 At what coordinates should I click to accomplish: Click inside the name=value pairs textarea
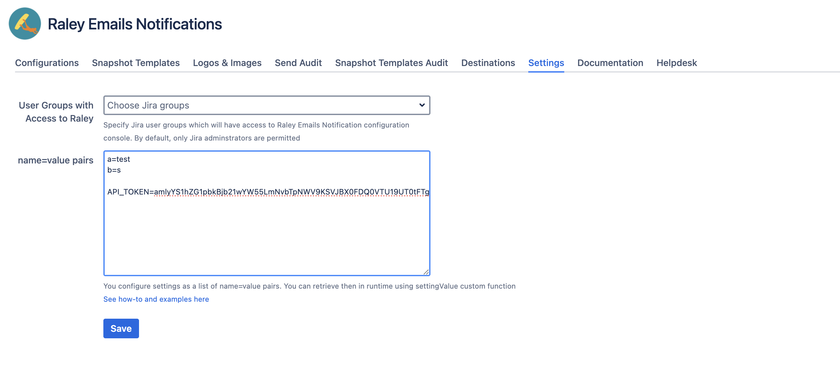[x=267, y=213]
